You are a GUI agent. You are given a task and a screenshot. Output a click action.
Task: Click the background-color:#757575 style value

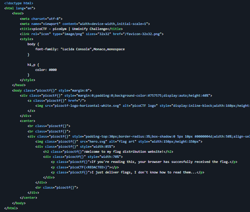(x=138, y=95)
